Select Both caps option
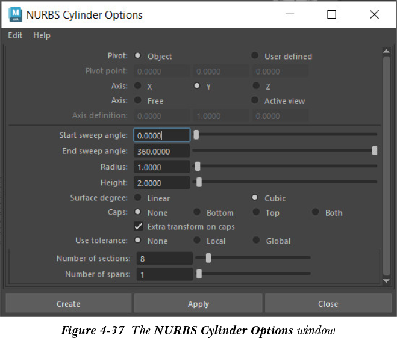Viewport: 397px width, 344px height. pyautogui.click(x=315, y=212)
